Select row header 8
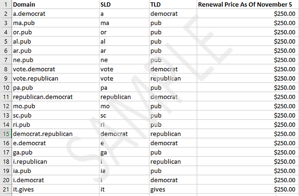The width and height of the screenshot is (299, 196). [6, 69]
